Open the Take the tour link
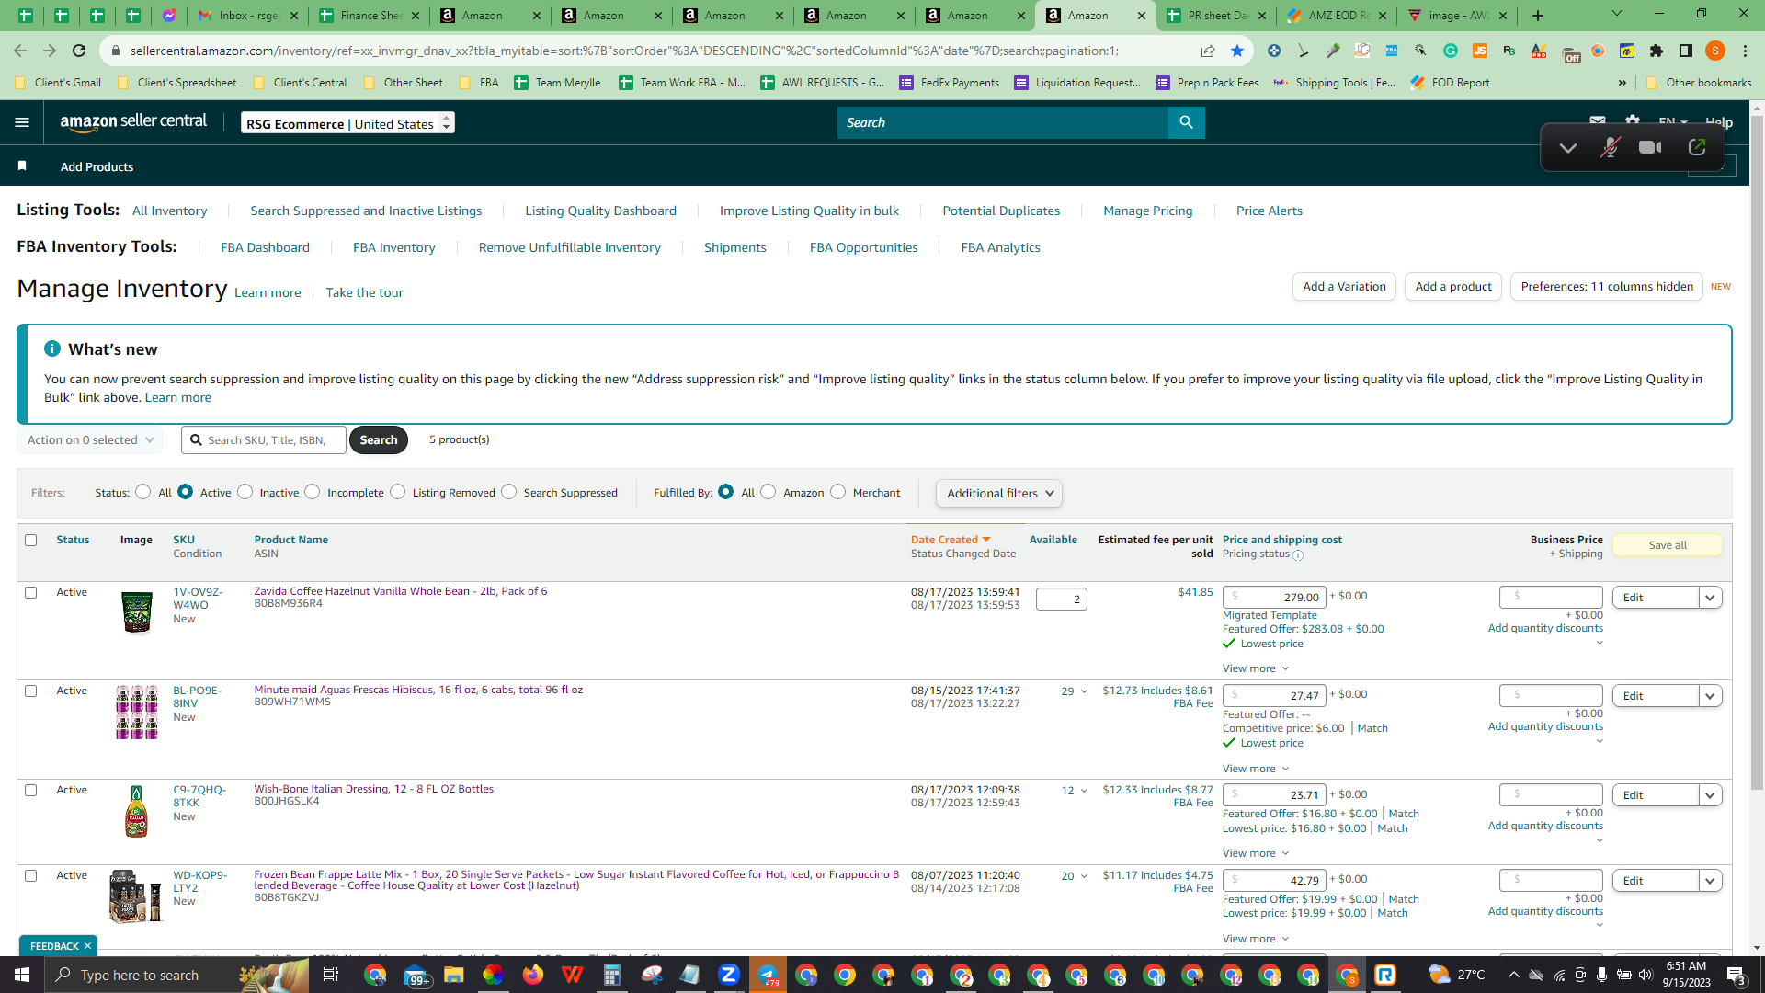Screen dimensions: 1765x993 (x=364, y=292)
